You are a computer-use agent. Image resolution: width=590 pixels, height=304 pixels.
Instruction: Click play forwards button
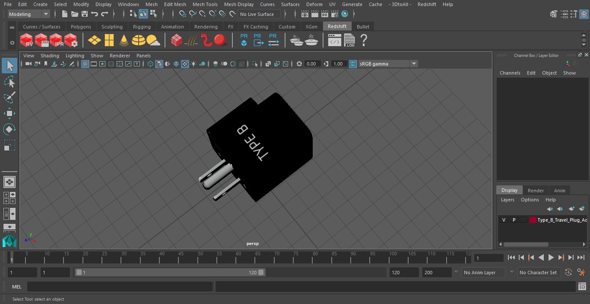click(x=551, y=257)
